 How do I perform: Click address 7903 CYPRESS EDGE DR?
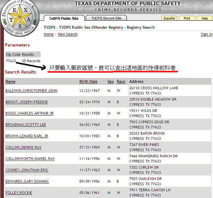click(149, 122)
